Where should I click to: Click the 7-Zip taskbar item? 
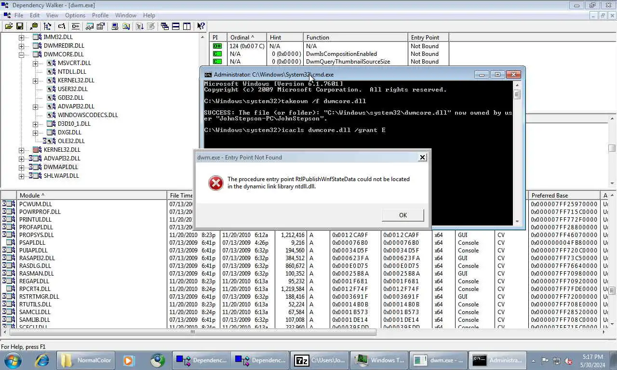(x=321, y=360)
